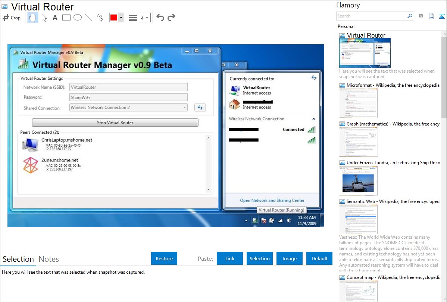Select the Zune.mshome.net peer icon
Image resolution: width=447 pixels, height=302 pixels.
click(x=30, y=165)
